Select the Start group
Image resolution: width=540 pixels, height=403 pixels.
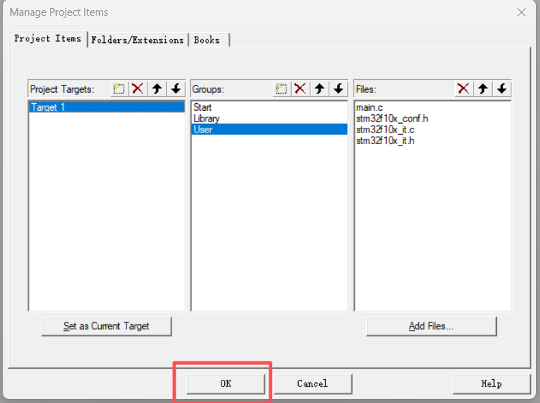(x=269, y=107)
